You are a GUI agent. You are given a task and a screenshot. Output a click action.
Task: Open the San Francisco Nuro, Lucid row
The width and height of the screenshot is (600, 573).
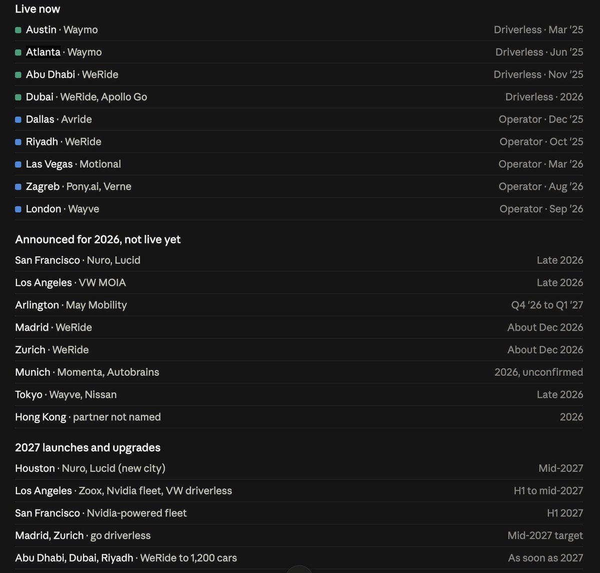(x=299, y=260)
